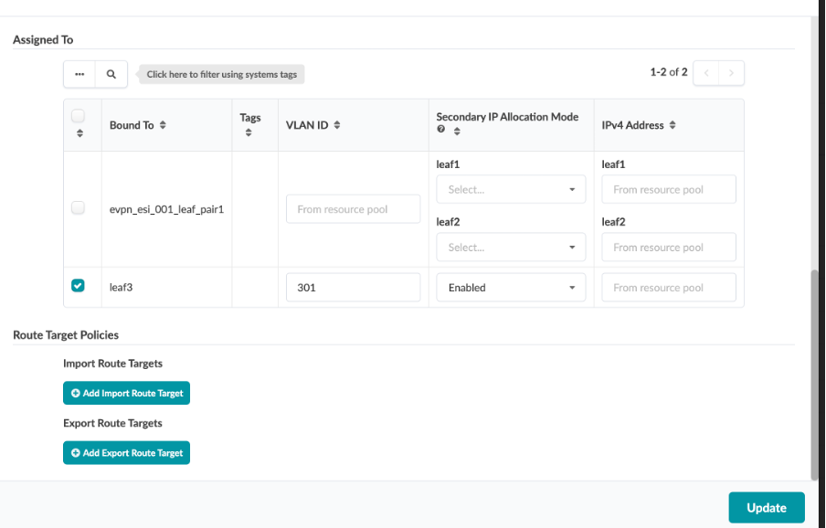The width and height of the screenshot is (826, 528).
Task: Click the search magnifier icon
Action: (111, 74)
